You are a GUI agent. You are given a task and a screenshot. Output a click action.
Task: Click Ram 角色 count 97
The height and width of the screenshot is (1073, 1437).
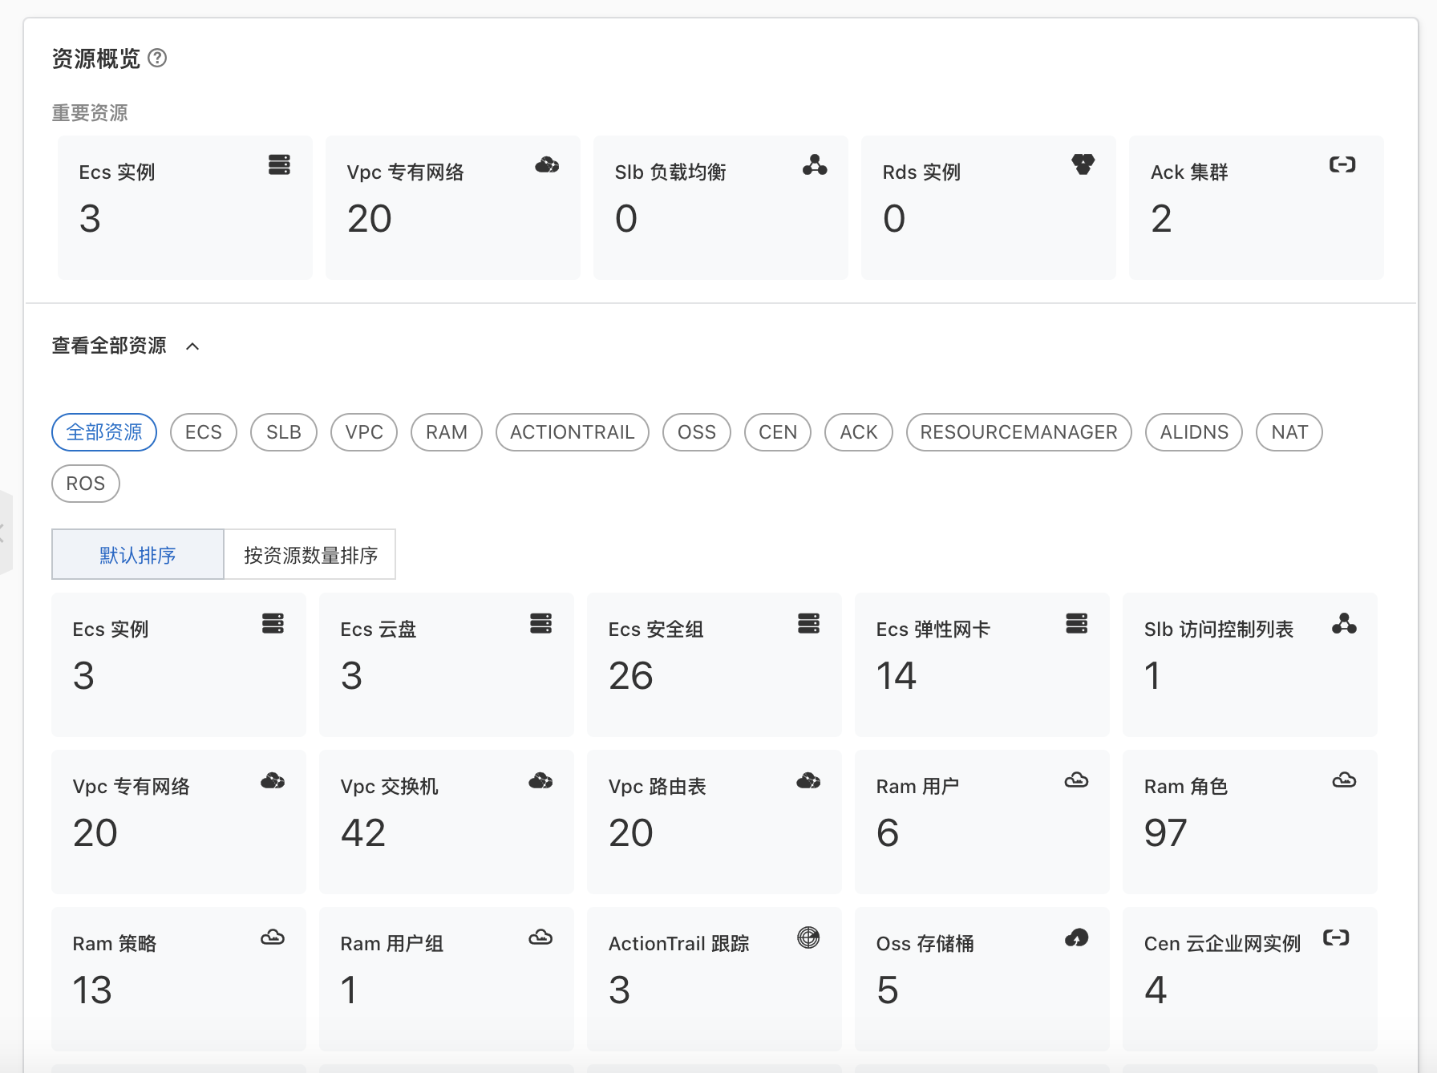(x=1166, y=833)
